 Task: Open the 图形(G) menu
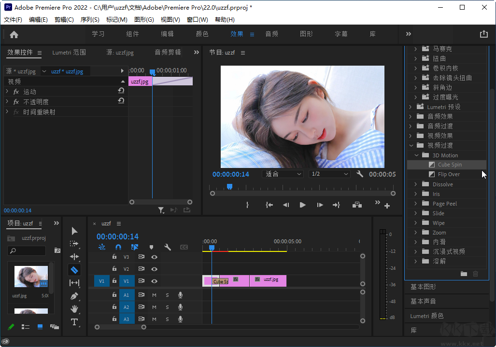pyautogui.click(x=143, y=19)
